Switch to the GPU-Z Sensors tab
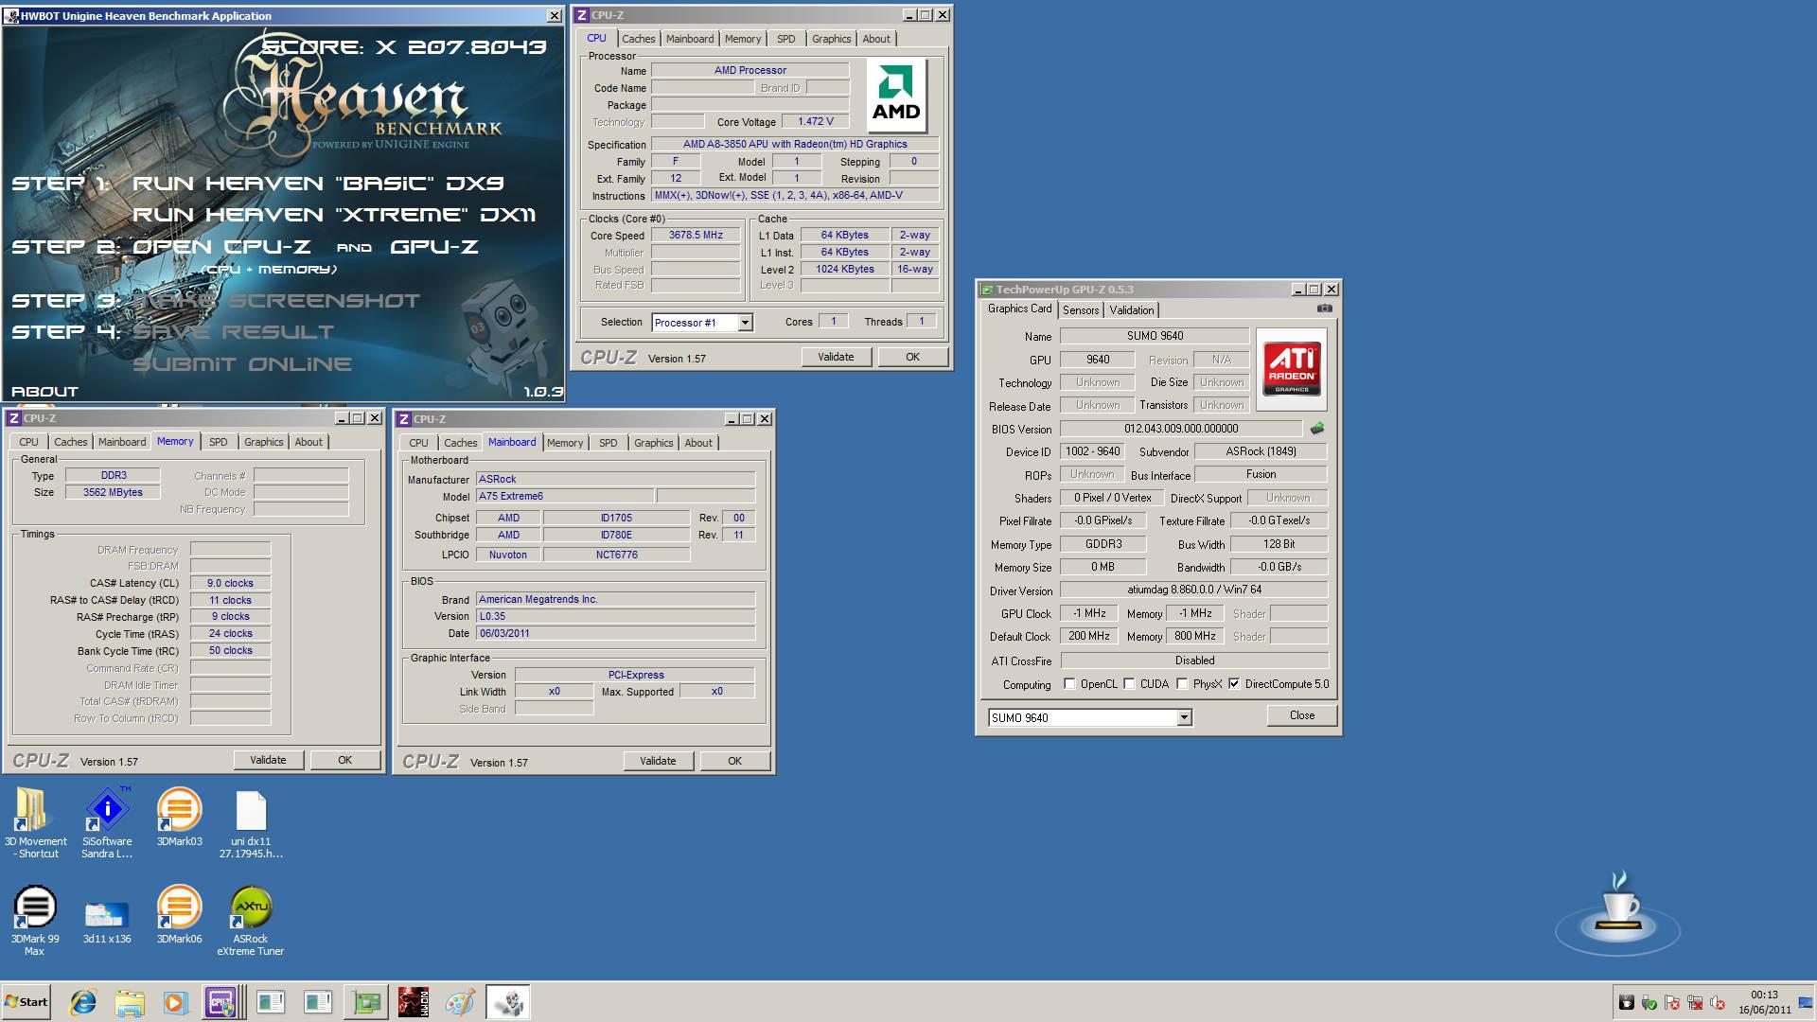Screen dimensions: 1817x1022 [1081, 310]
